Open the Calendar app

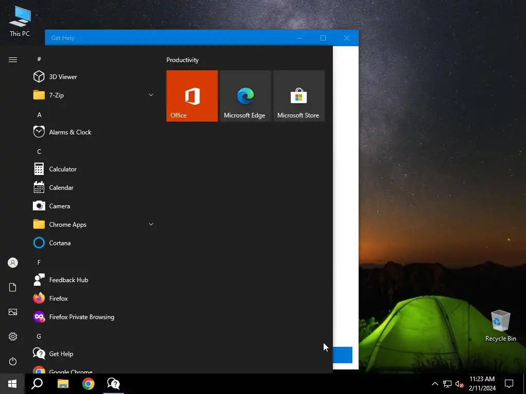[x=94, y=188]
